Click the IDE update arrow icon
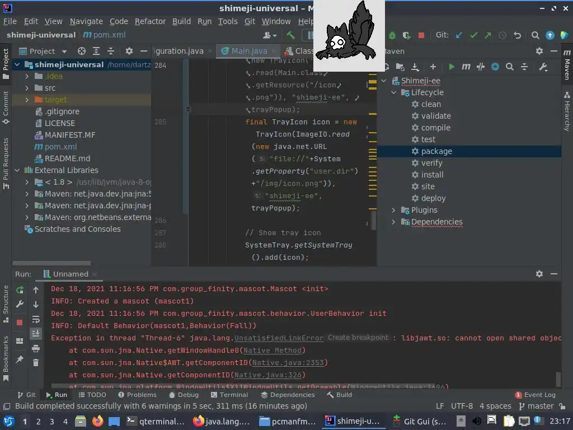The width and height of the screenshot is (573, 430). click(549, 35)
